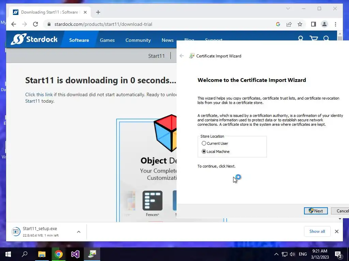349x261 pixels.
Task: Toggle Chrome side panel
Action: point(314,24)
